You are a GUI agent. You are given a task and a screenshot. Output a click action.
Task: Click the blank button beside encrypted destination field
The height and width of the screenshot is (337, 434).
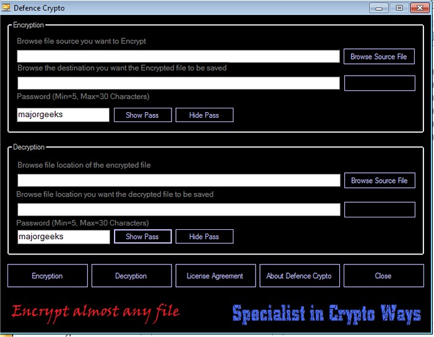[380, 83]
